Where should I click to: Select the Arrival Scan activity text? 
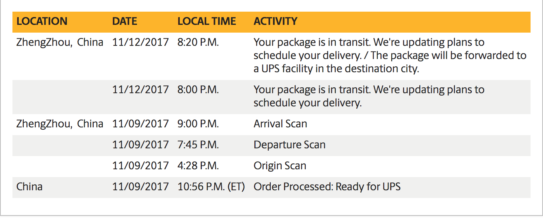click(280, 124)
